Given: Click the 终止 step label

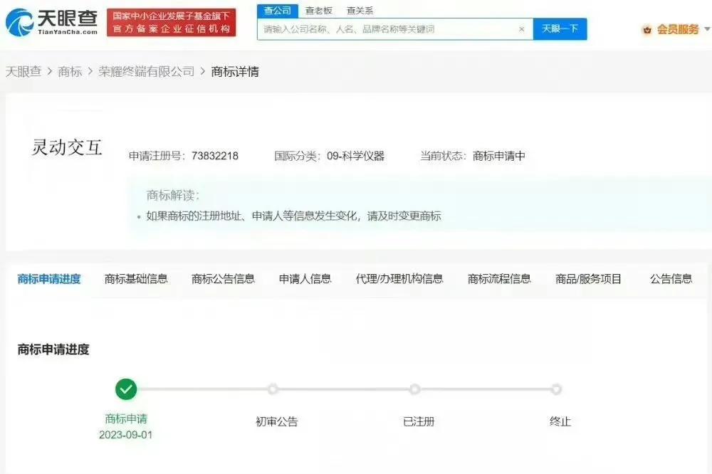Looking at the screenshot, I should 560,422.
